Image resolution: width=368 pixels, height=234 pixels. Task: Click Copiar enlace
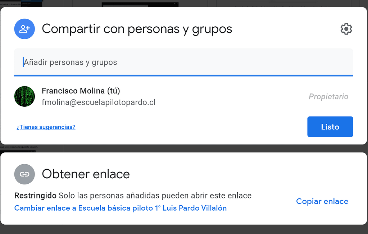322,201
